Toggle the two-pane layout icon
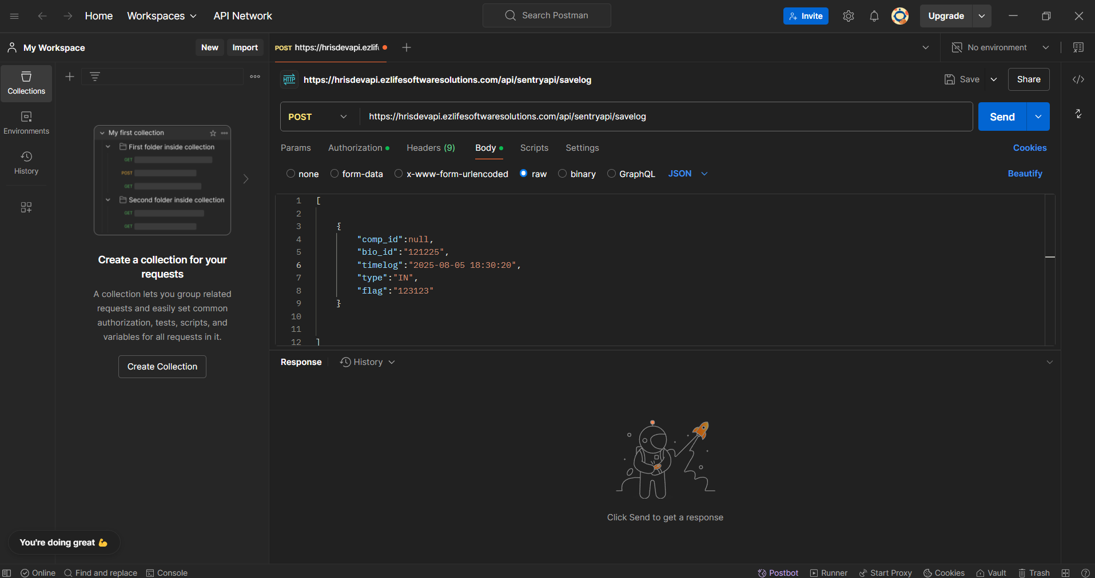The image size is (1095, 578). [x=1065, y=573]
